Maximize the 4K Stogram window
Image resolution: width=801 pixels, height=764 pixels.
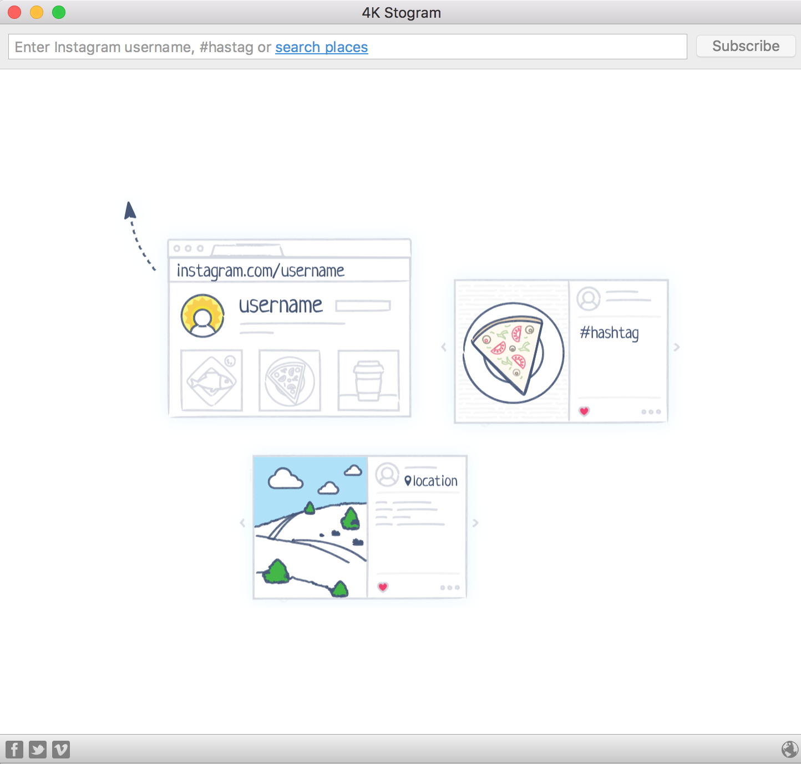(x=59, y=12)
